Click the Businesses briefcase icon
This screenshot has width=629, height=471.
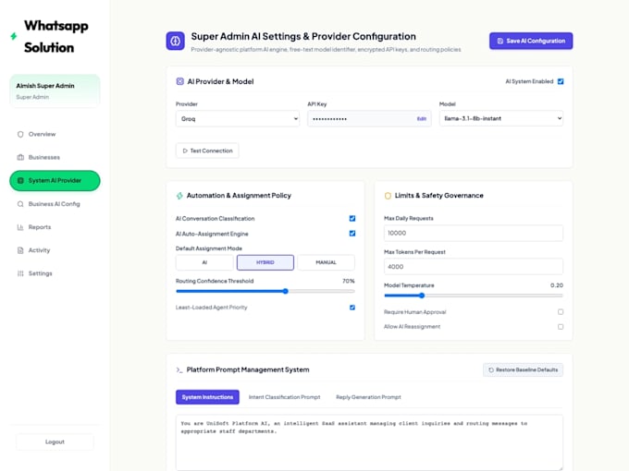20,157
